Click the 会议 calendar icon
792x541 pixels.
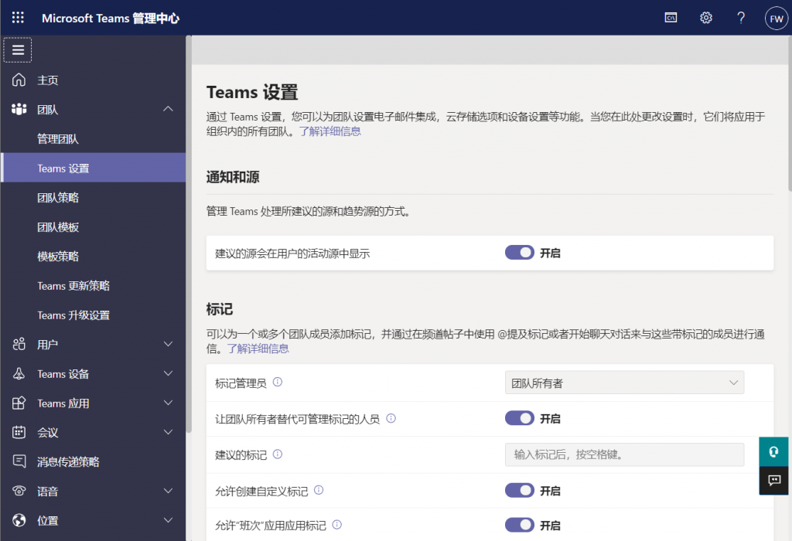19,432
